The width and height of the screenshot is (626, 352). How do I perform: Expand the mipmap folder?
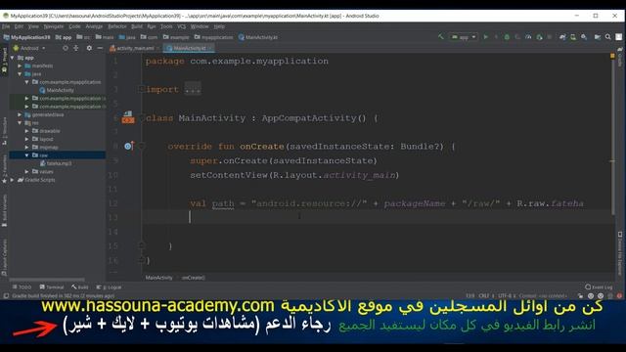pos(26,148)
